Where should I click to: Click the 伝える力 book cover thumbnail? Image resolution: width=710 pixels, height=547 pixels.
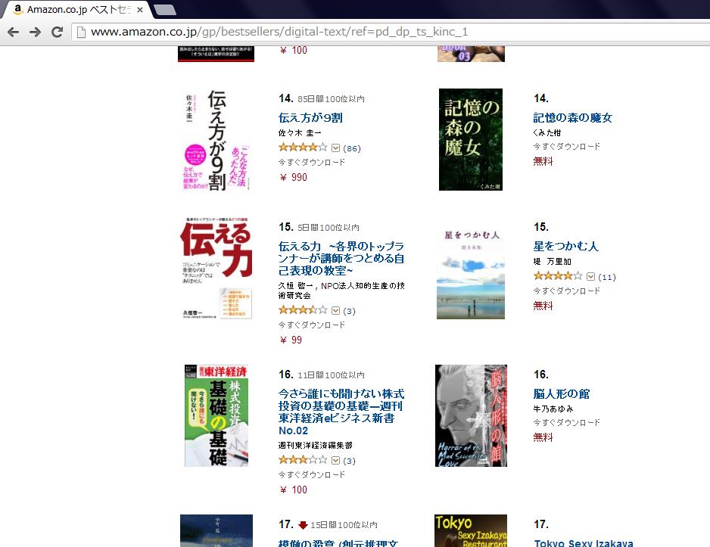coord(216,269)
